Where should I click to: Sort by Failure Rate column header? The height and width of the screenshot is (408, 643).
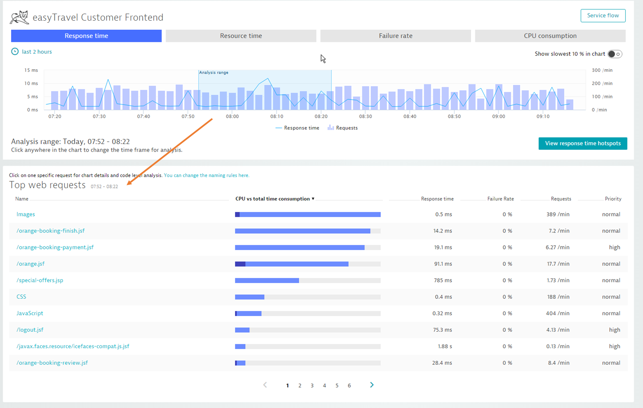[x=500, y=199]
